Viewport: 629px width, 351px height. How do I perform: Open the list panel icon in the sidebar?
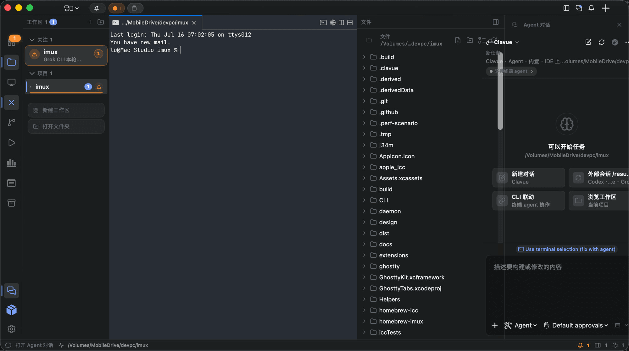click(x=12, y=183)
